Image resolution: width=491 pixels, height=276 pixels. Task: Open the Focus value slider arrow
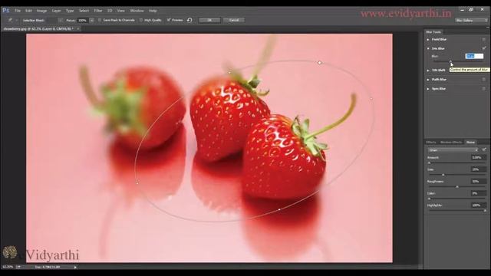(x=92, y=21)
